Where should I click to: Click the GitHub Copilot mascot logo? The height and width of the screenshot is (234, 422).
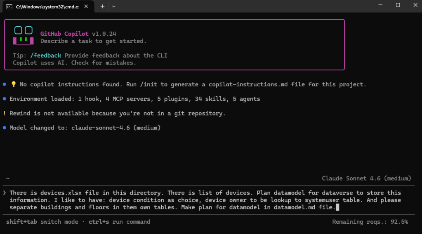(x=23, y=35)
